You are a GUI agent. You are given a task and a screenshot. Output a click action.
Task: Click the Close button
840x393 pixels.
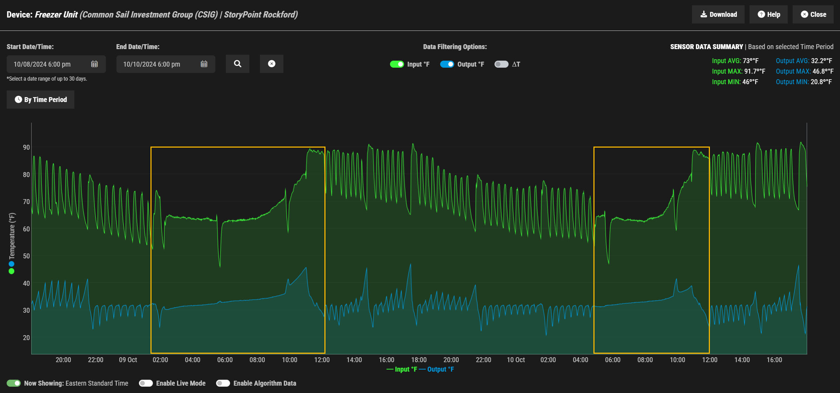(x=813, y=14)
